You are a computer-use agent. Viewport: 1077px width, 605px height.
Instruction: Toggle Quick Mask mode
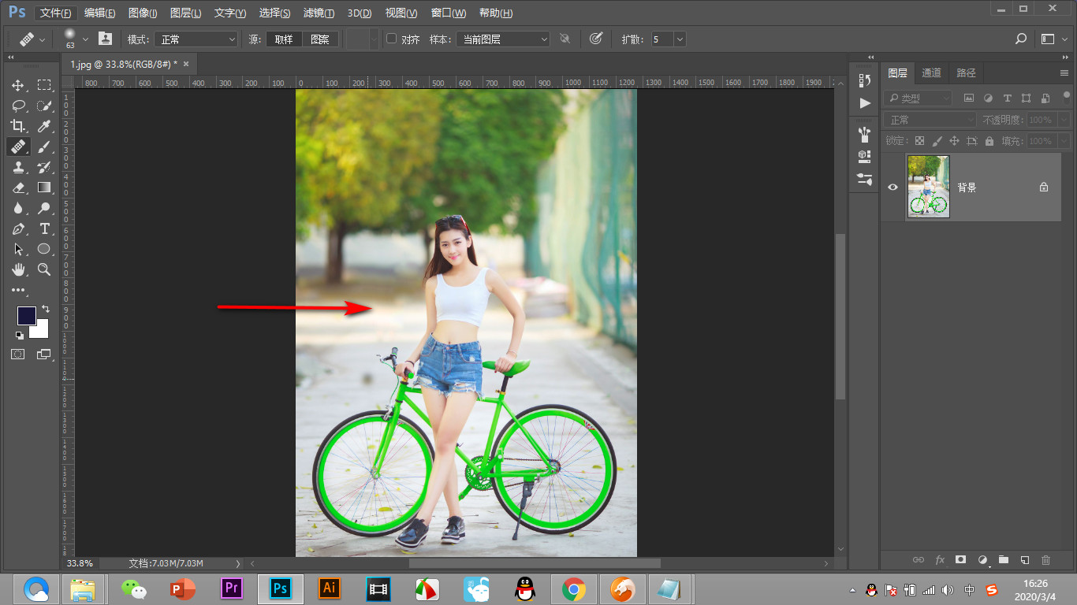(18, 354)
